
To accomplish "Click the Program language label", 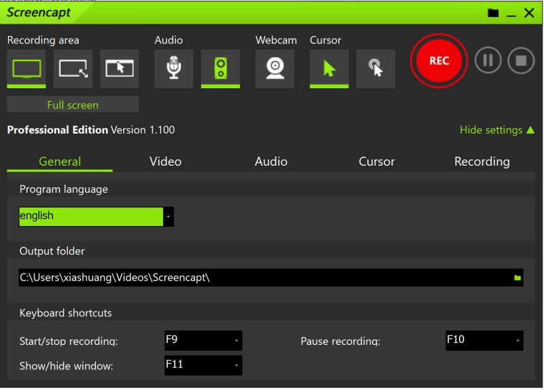I will 63,189.
